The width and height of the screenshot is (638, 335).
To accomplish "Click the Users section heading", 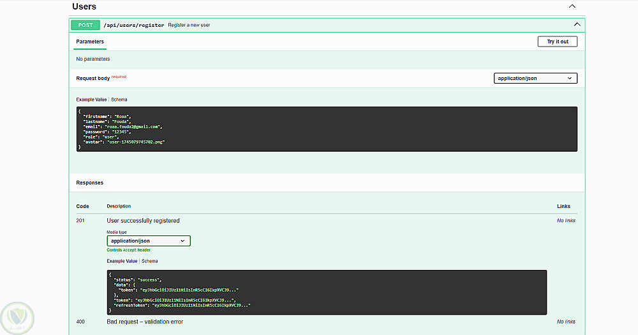I will click(84, 6).
